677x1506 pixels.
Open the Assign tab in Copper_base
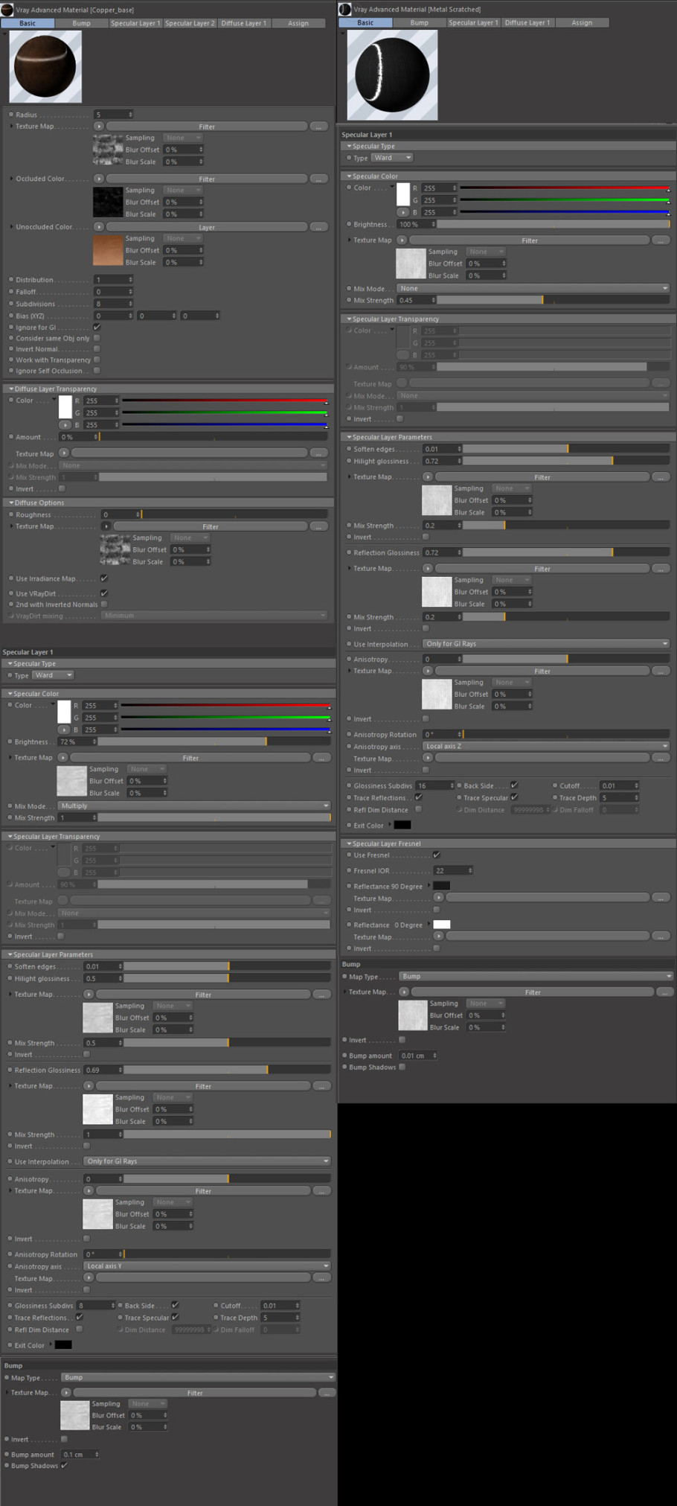pos(298,23)
